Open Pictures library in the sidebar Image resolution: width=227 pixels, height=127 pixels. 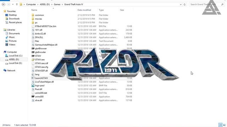tap(13, 41)
